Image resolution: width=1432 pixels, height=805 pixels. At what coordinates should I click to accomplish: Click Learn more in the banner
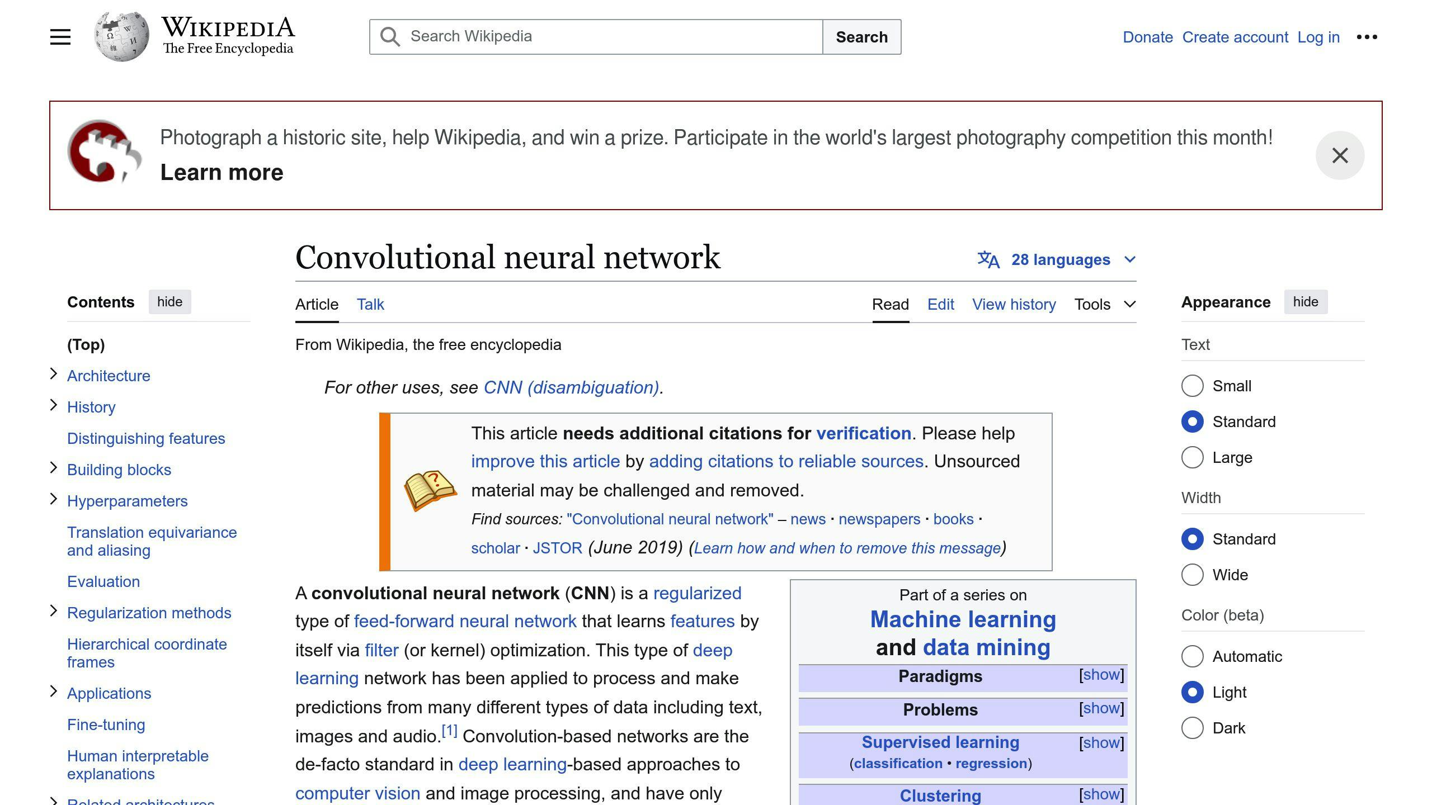(x=222, y=172)
